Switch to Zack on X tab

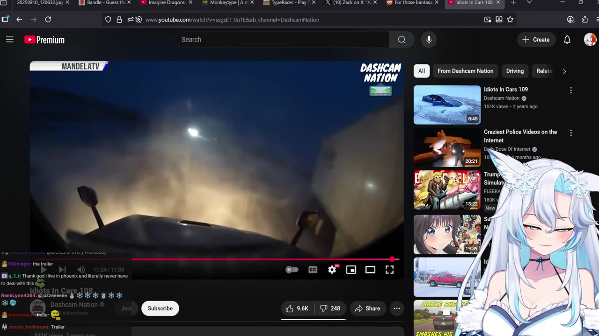(351, 3)
